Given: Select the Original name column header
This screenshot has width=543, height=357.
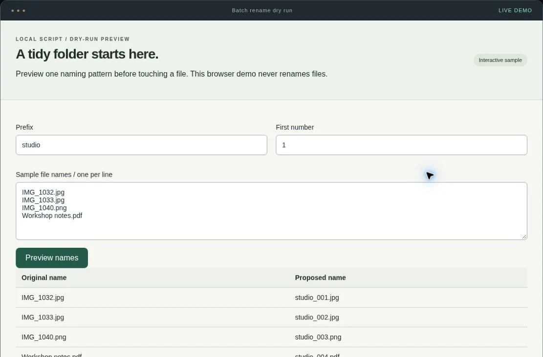Looking at the screenshot, I should [x=44, y=278].
